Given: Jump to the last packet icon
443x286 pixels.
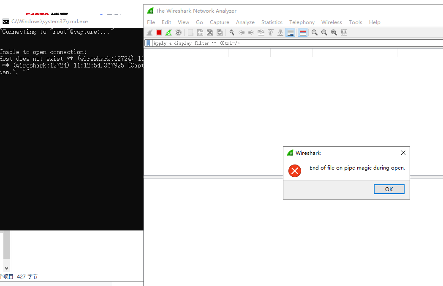Looking at the screenshot, I should [280, 33].
